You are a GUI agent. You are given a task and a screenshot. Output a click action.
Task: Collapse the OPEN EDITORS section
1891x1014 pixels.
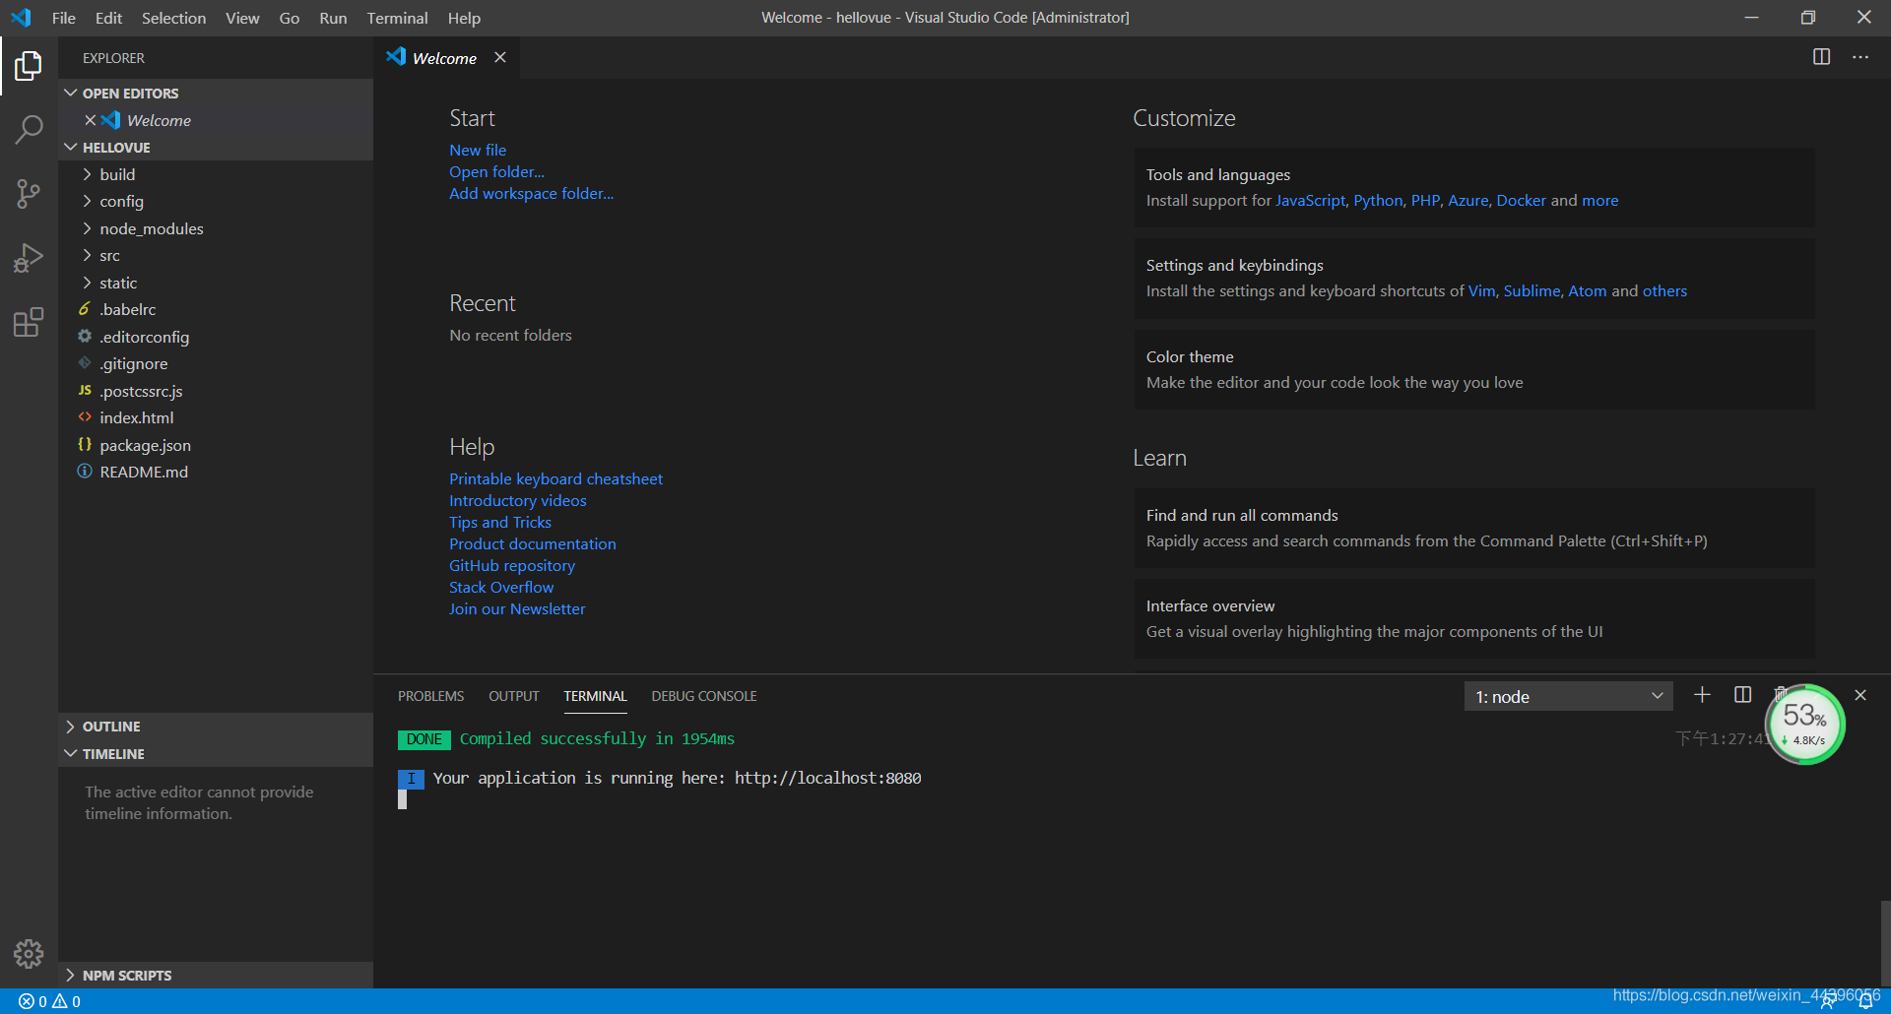pos(130,94)
